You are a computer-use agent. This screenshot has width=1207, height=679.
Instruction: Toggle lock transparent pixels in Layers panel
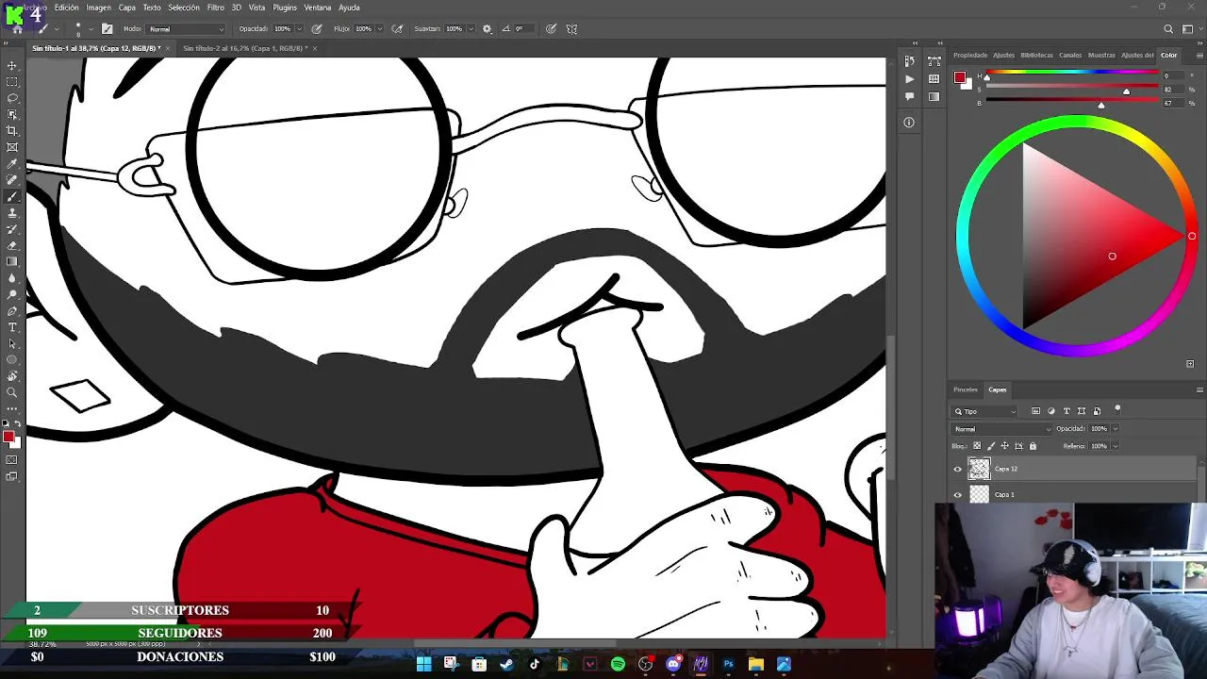(x=977, y=446)
